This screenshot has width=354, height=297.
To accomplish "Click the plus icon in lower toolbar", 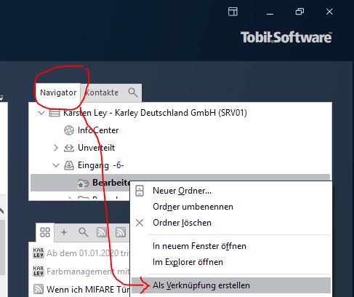I will pos(64,232).
